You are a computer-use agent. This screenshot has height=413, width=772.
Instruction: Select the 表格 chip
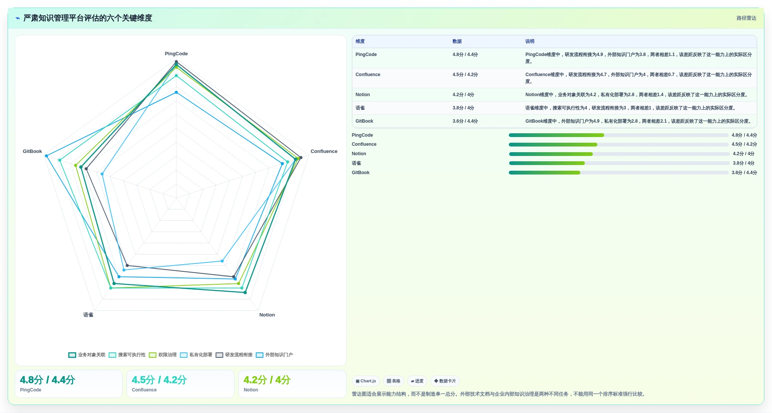(x=393, y=381)
